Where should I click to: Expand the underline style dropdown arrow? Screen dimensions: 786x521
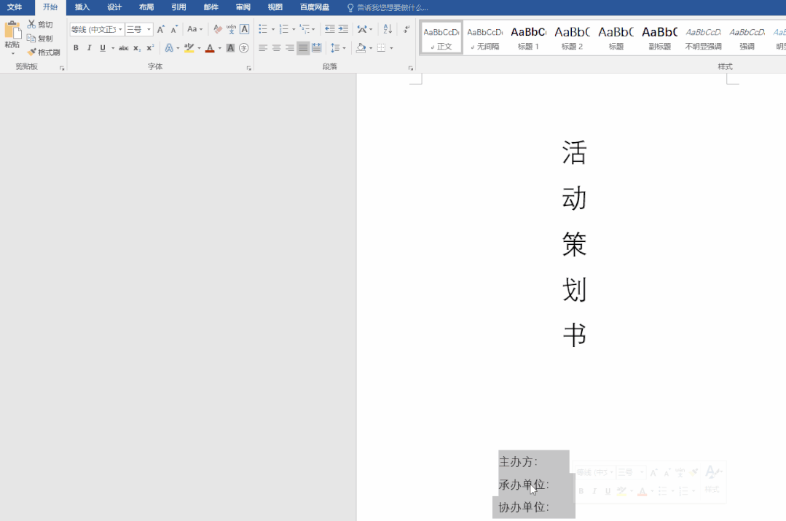[x=113, y=48]
